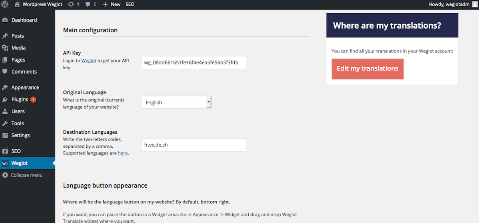Click the user avatar next to Howdy
Screen dimensions: 479x223
tap(475, 4)
